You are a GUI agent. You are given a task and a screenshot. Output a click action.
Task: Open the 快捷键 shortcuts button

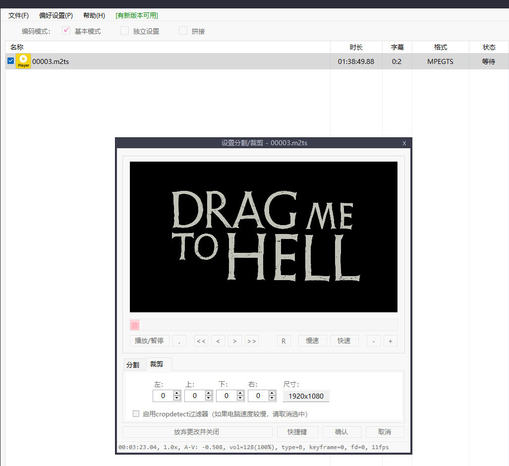click(297, 432)
